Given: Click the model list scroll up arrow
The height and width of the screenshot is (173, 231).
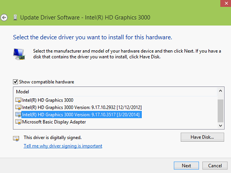Looking at the screenshot, I should coord(221,91).
